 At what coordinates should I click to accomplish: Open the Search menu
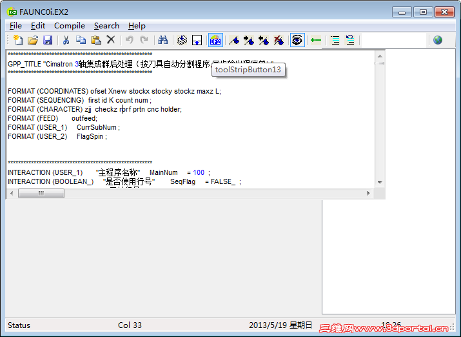pos(106,26)
